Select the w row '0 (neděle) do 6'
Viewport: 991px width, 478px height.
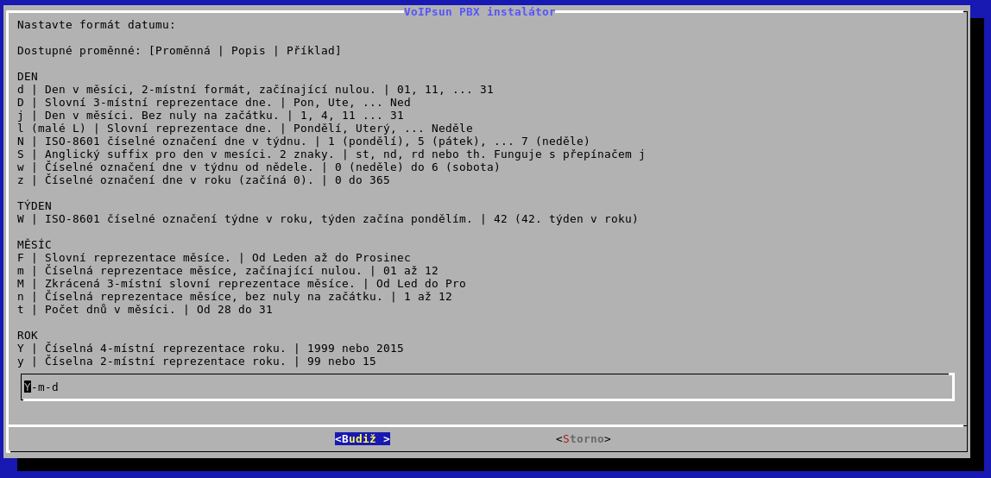pos(258,167)
